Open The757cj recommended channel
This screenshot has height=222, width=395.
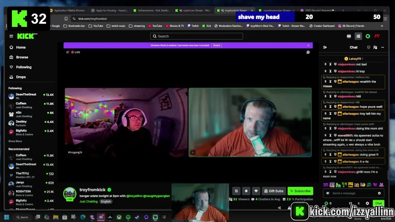click(x=31, y=175)
